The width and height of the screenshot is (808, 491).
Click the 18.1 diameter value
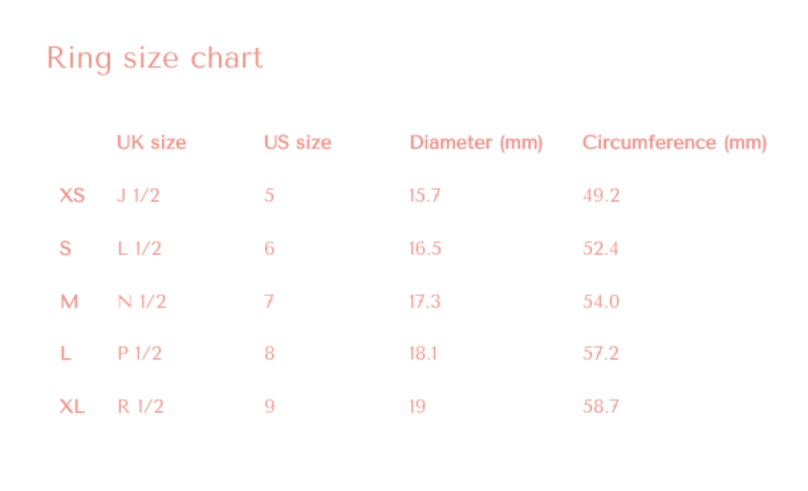pos(423,354)
